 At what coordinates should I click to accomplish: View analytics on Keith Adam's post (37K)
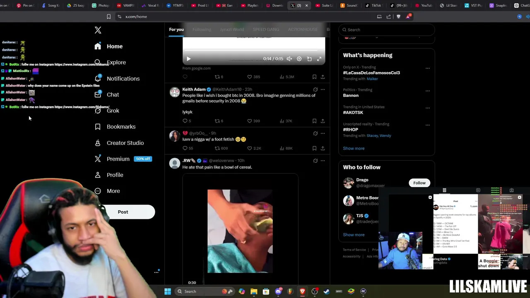click(286, 121)
